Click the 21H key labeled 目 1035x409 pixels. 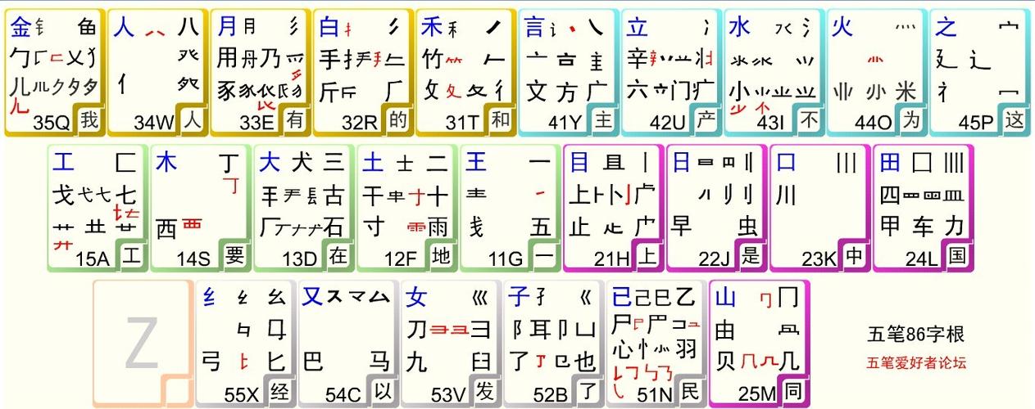[613, 208]
